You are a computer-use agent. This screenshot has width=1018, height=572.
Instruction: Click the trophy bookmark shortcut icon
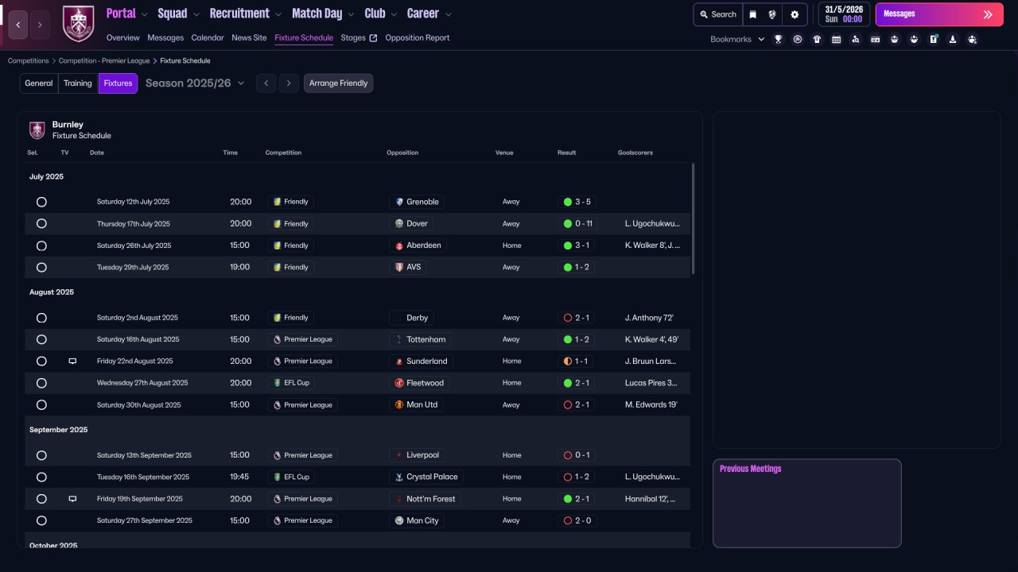(778, 39)
